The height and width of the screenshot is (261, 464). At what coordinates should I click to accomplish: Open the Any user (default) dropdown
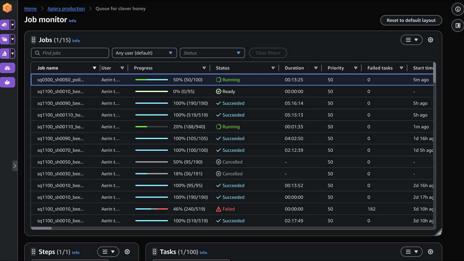click(x=144, y=53)
